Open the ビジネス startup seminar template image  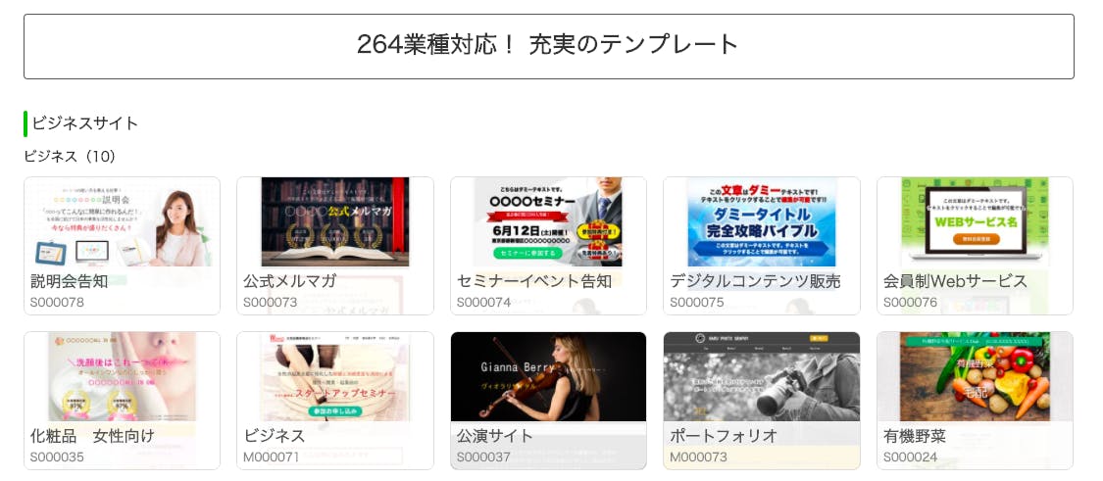click(x=335, y=376)
